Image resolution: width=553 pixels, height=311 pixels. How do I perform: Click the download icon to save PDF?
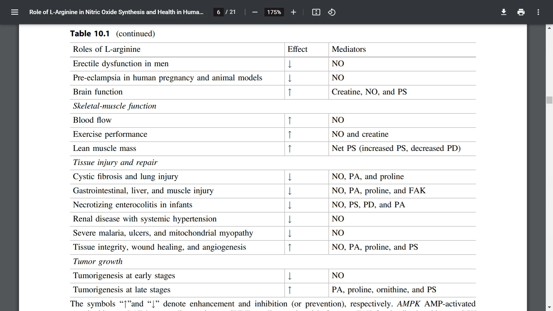[504, 12]
